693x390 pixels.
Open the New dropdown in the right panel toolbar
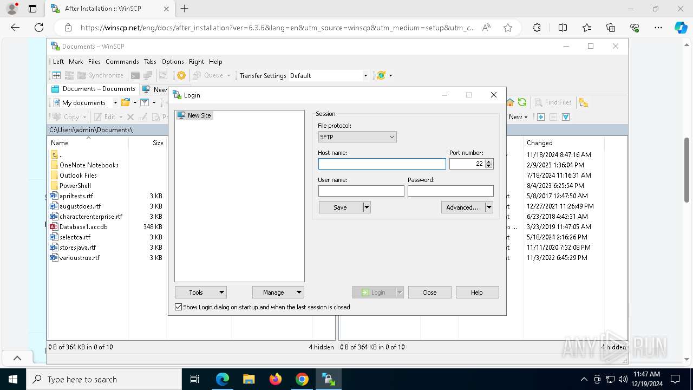(x=518, y=117)
